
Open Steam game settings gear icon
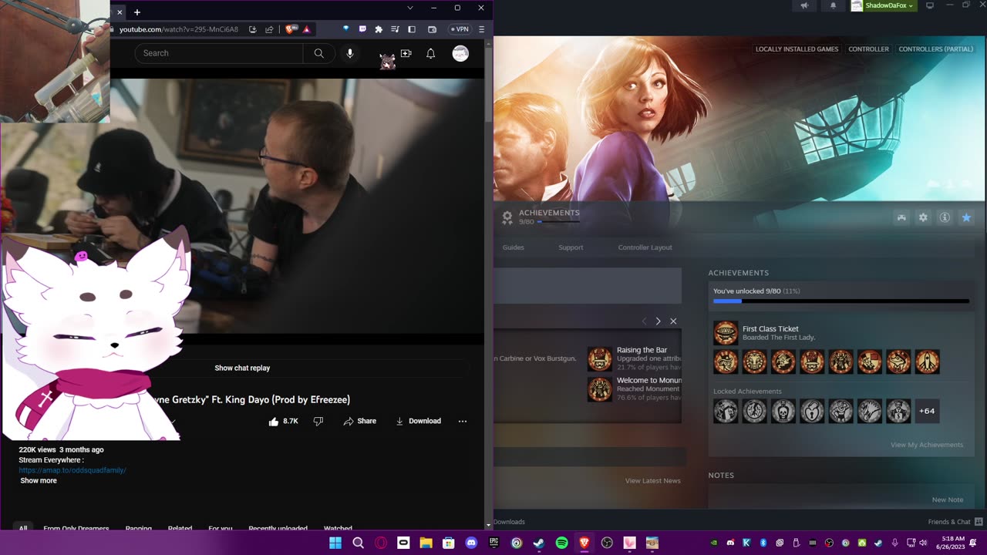pyautogui.click(x=923, y=218)
